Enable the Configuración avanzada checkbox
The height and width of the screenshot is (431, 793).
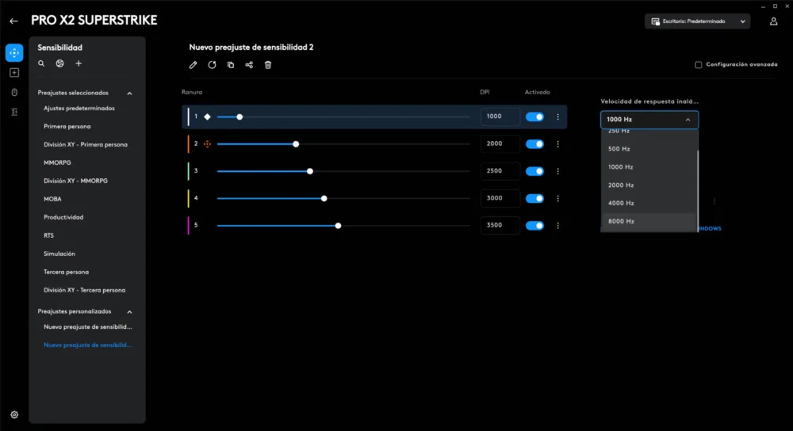[698, 65]
